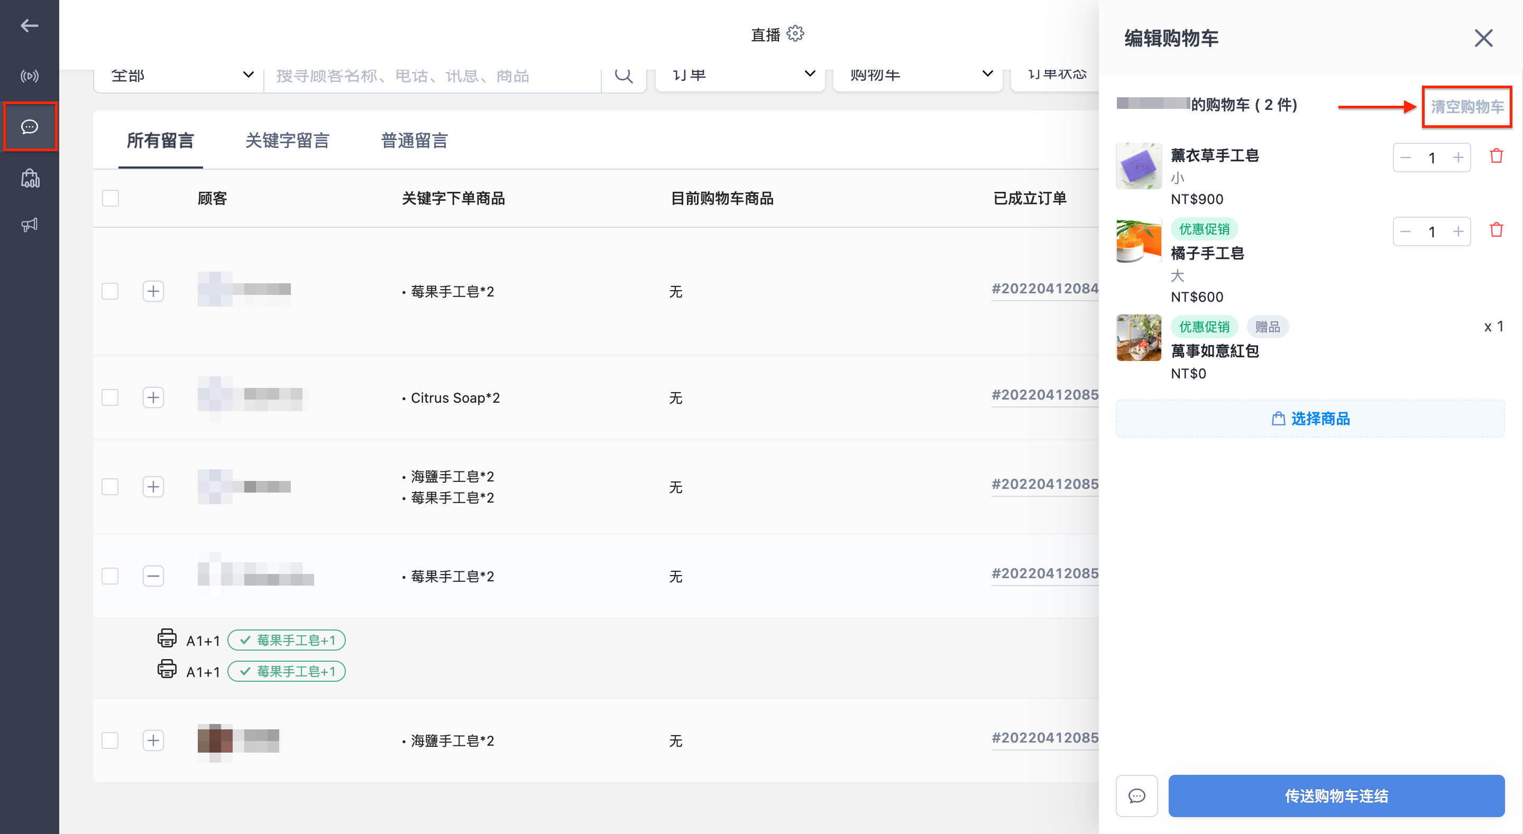Click 关键字下单商品 column header
The image size is (1523, 834).
pyautogui.click(x=454, y=199)
